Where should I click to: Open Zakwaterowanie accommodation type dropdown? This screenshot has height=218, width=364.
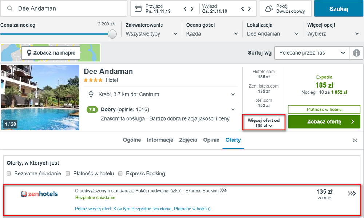pos(151,34)
